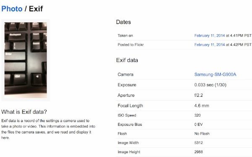Select the ISO Speed value 320
Viewport: 252px width, 157px height.
(197, 115)
